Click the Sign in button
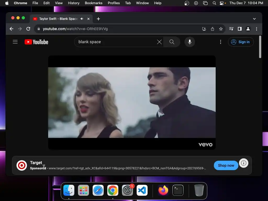 [x=241, y=42]
